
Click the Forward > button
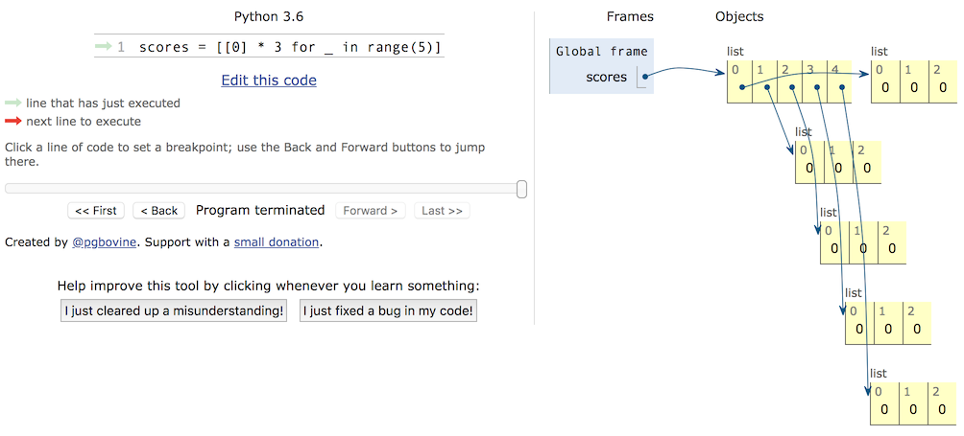371,211
